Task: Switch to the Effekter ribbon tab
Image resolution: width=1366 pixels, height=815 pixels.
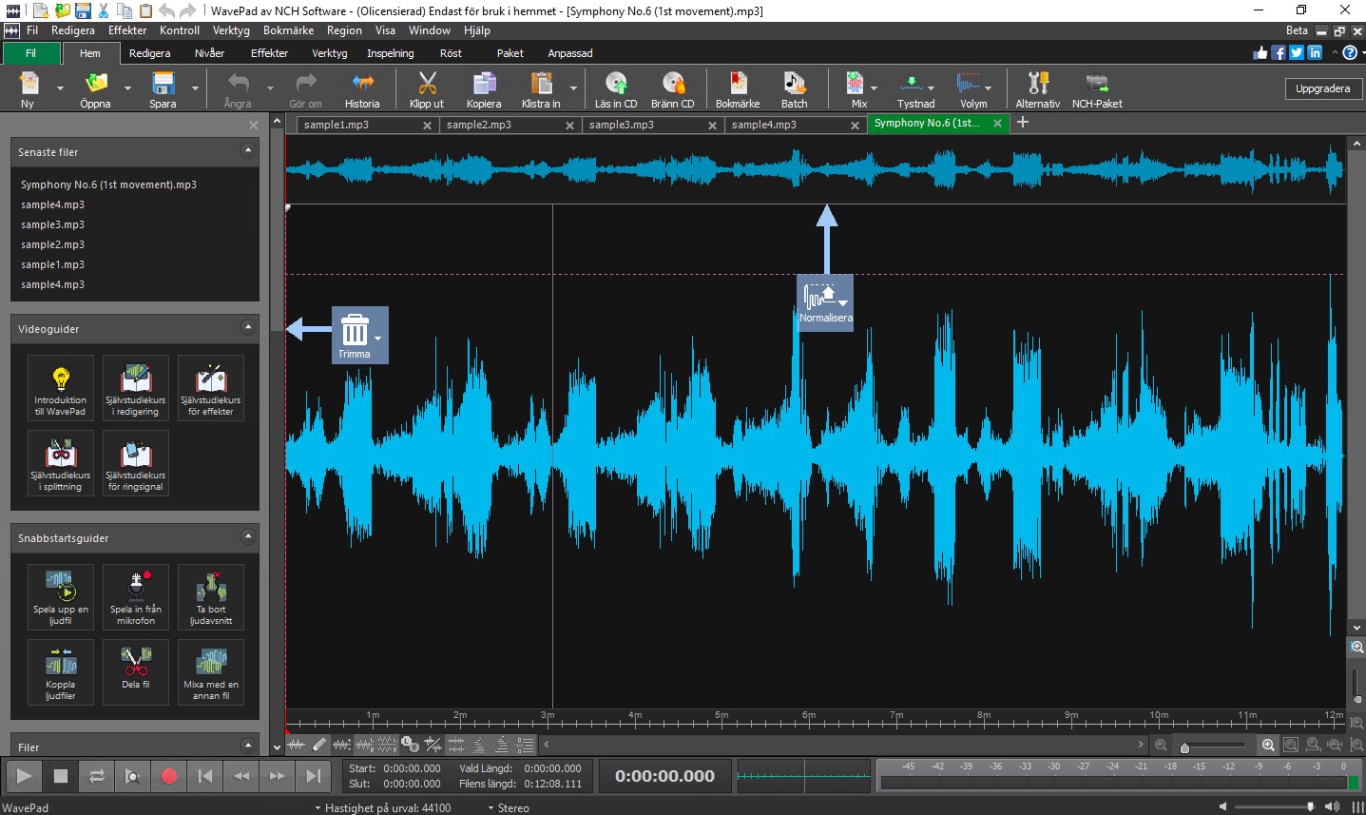Action: tap(269, 53)
